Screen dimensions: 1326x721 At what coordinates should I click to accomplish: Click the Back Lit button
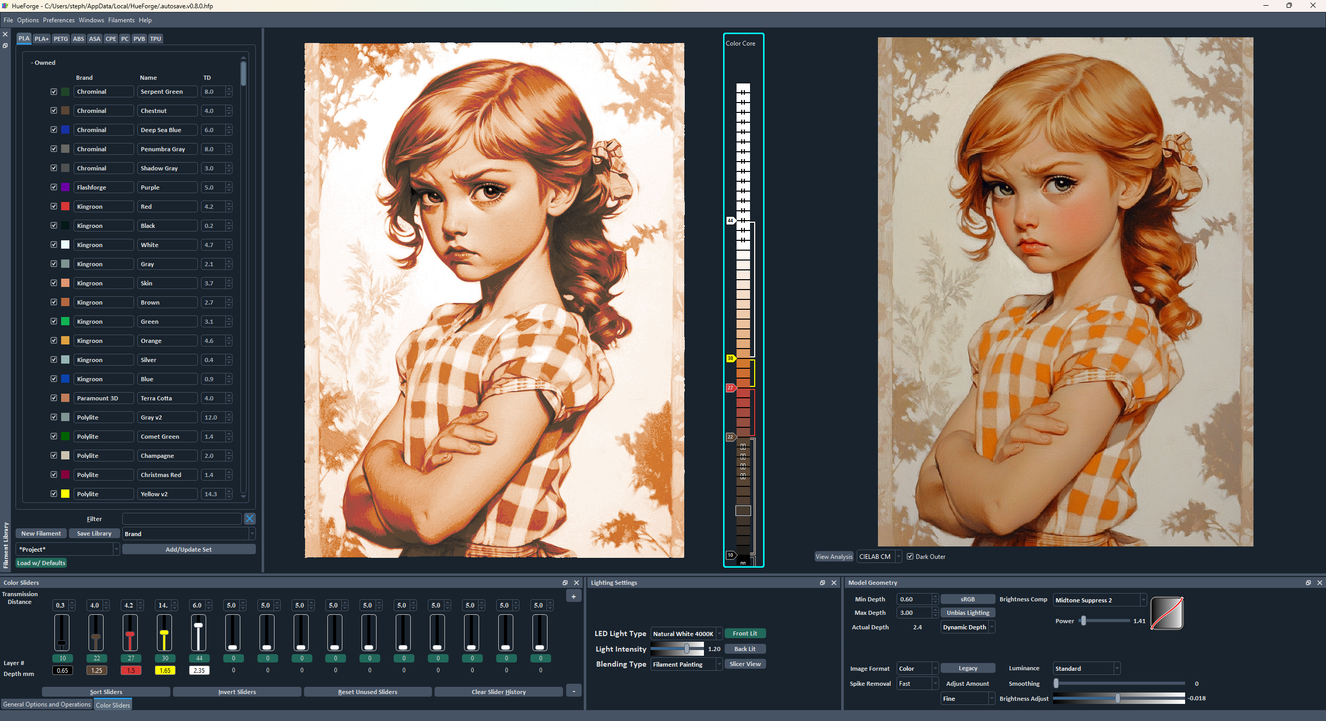tap(745, 649)
